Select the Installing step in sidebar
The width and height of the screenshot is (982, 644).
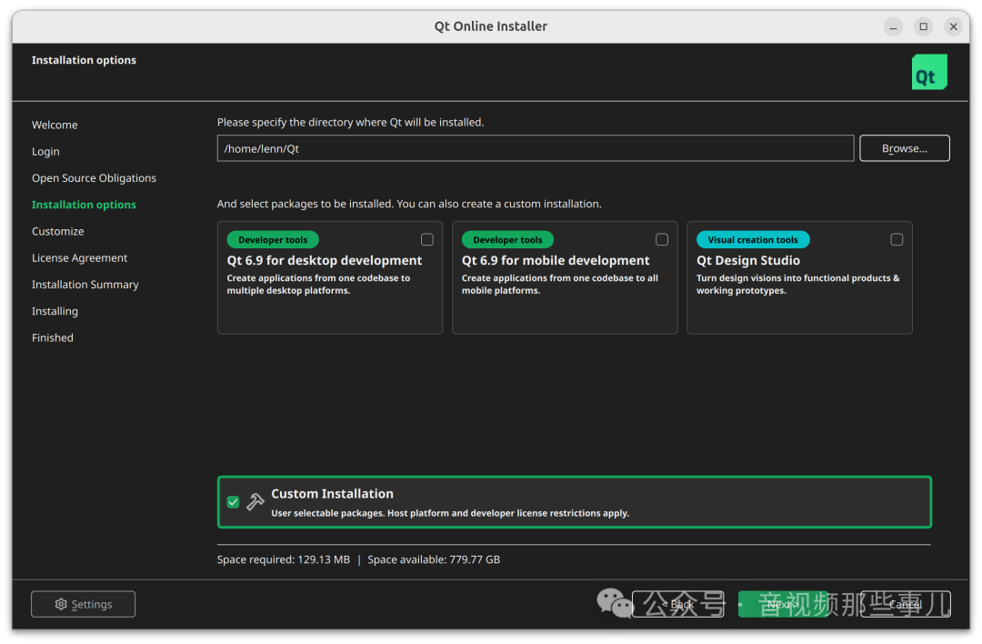tap(55, 311)
